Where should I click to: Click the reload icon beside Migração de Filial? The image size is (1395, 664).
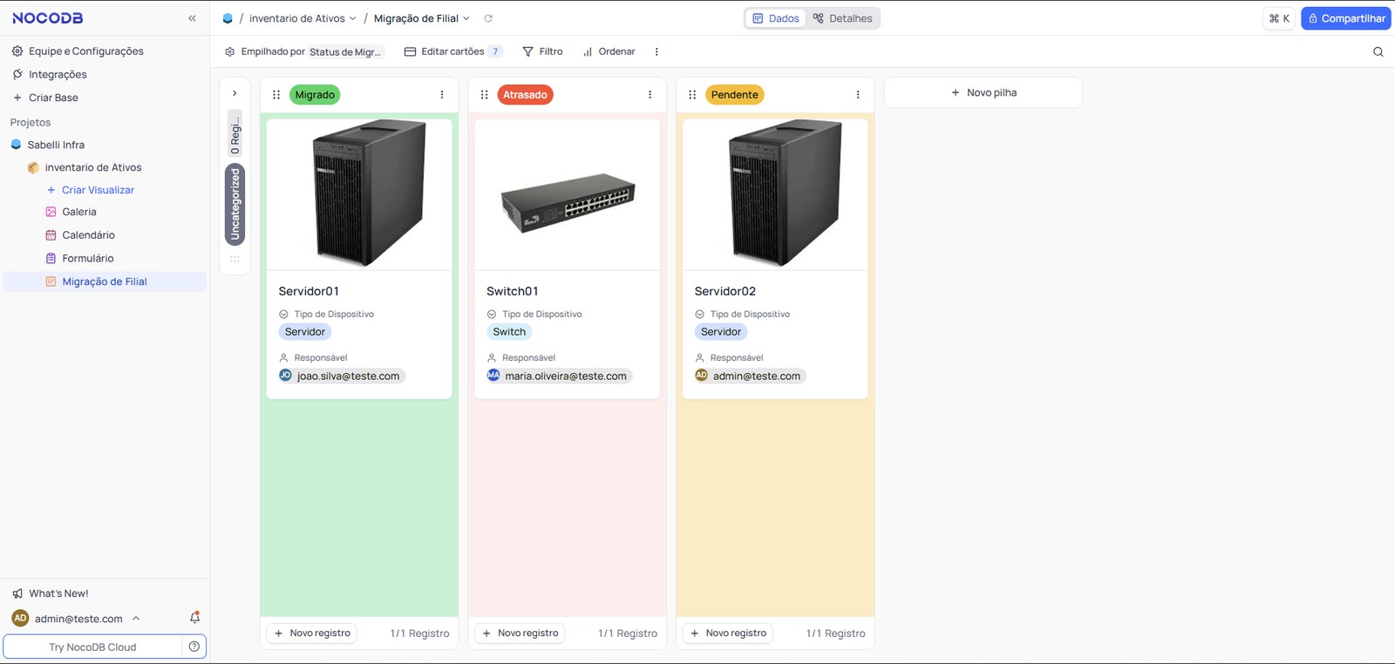[488, 18]
